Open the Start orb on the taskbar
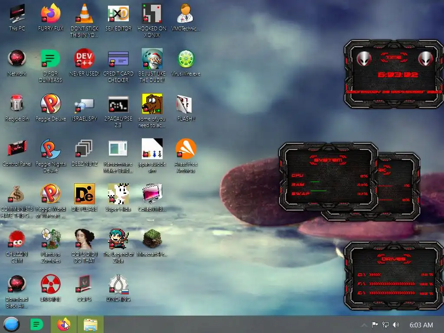 point(12,324)
